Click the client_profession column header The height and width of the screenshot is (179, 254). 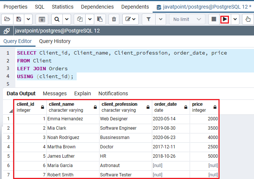click(x=126, y=107)
